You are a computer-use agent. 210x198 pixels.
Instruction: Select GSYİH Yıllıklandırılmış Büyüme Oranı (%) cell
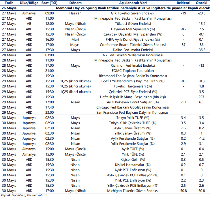click(x=133, y=81)
